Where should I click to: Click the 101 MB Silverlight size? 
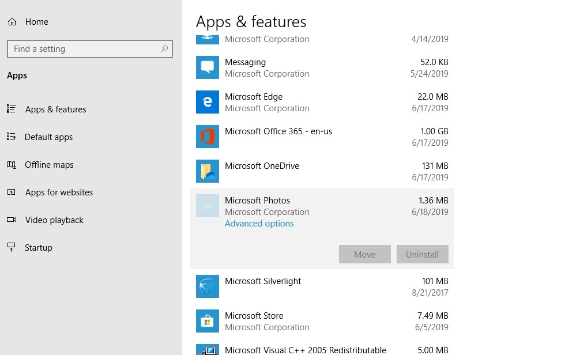(435, 281)
